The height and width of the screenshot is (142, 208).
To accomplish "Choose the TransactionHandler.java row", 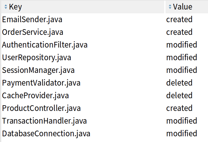I will [x=44, y=121].
